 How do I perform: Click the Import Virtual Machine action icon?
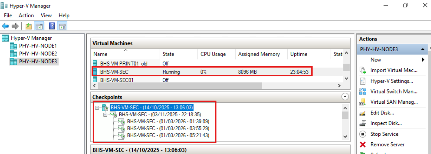pyautogui.click(x=363, y=70)
